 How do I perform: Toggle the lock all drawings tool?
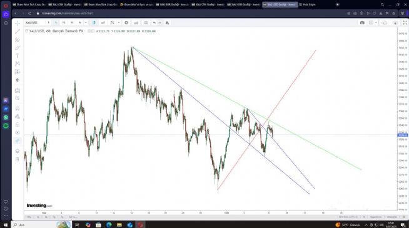click(x=18, y=125)
